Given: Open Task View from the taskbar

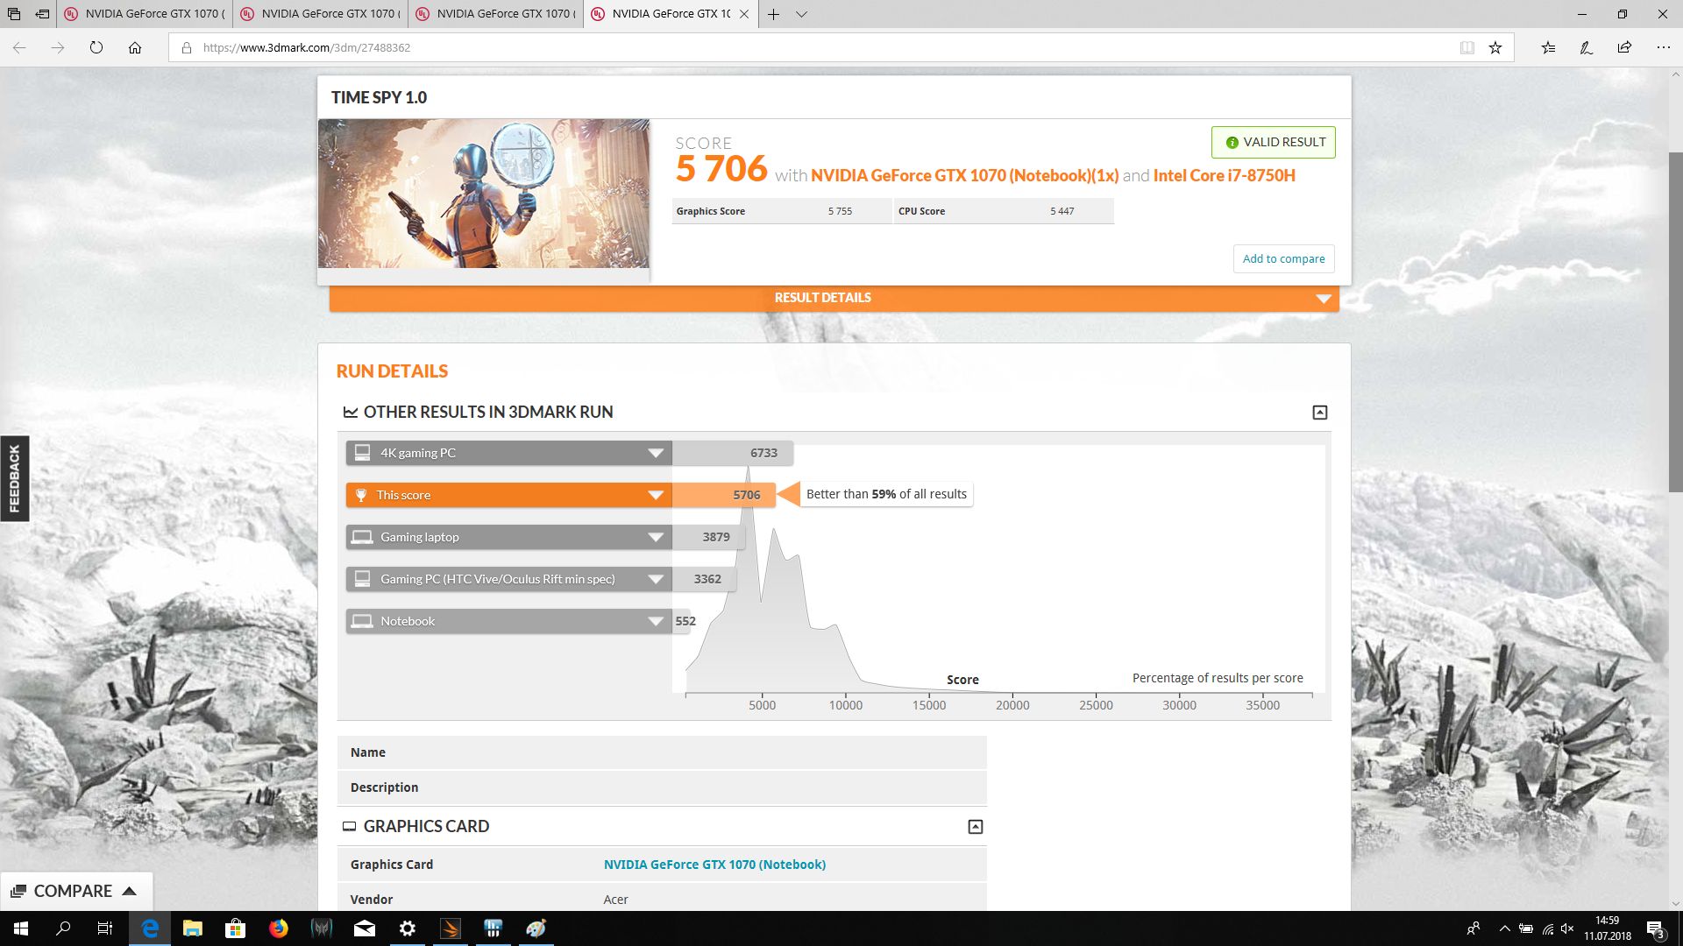Looking at the screenshot, I should tap(104, 928).
